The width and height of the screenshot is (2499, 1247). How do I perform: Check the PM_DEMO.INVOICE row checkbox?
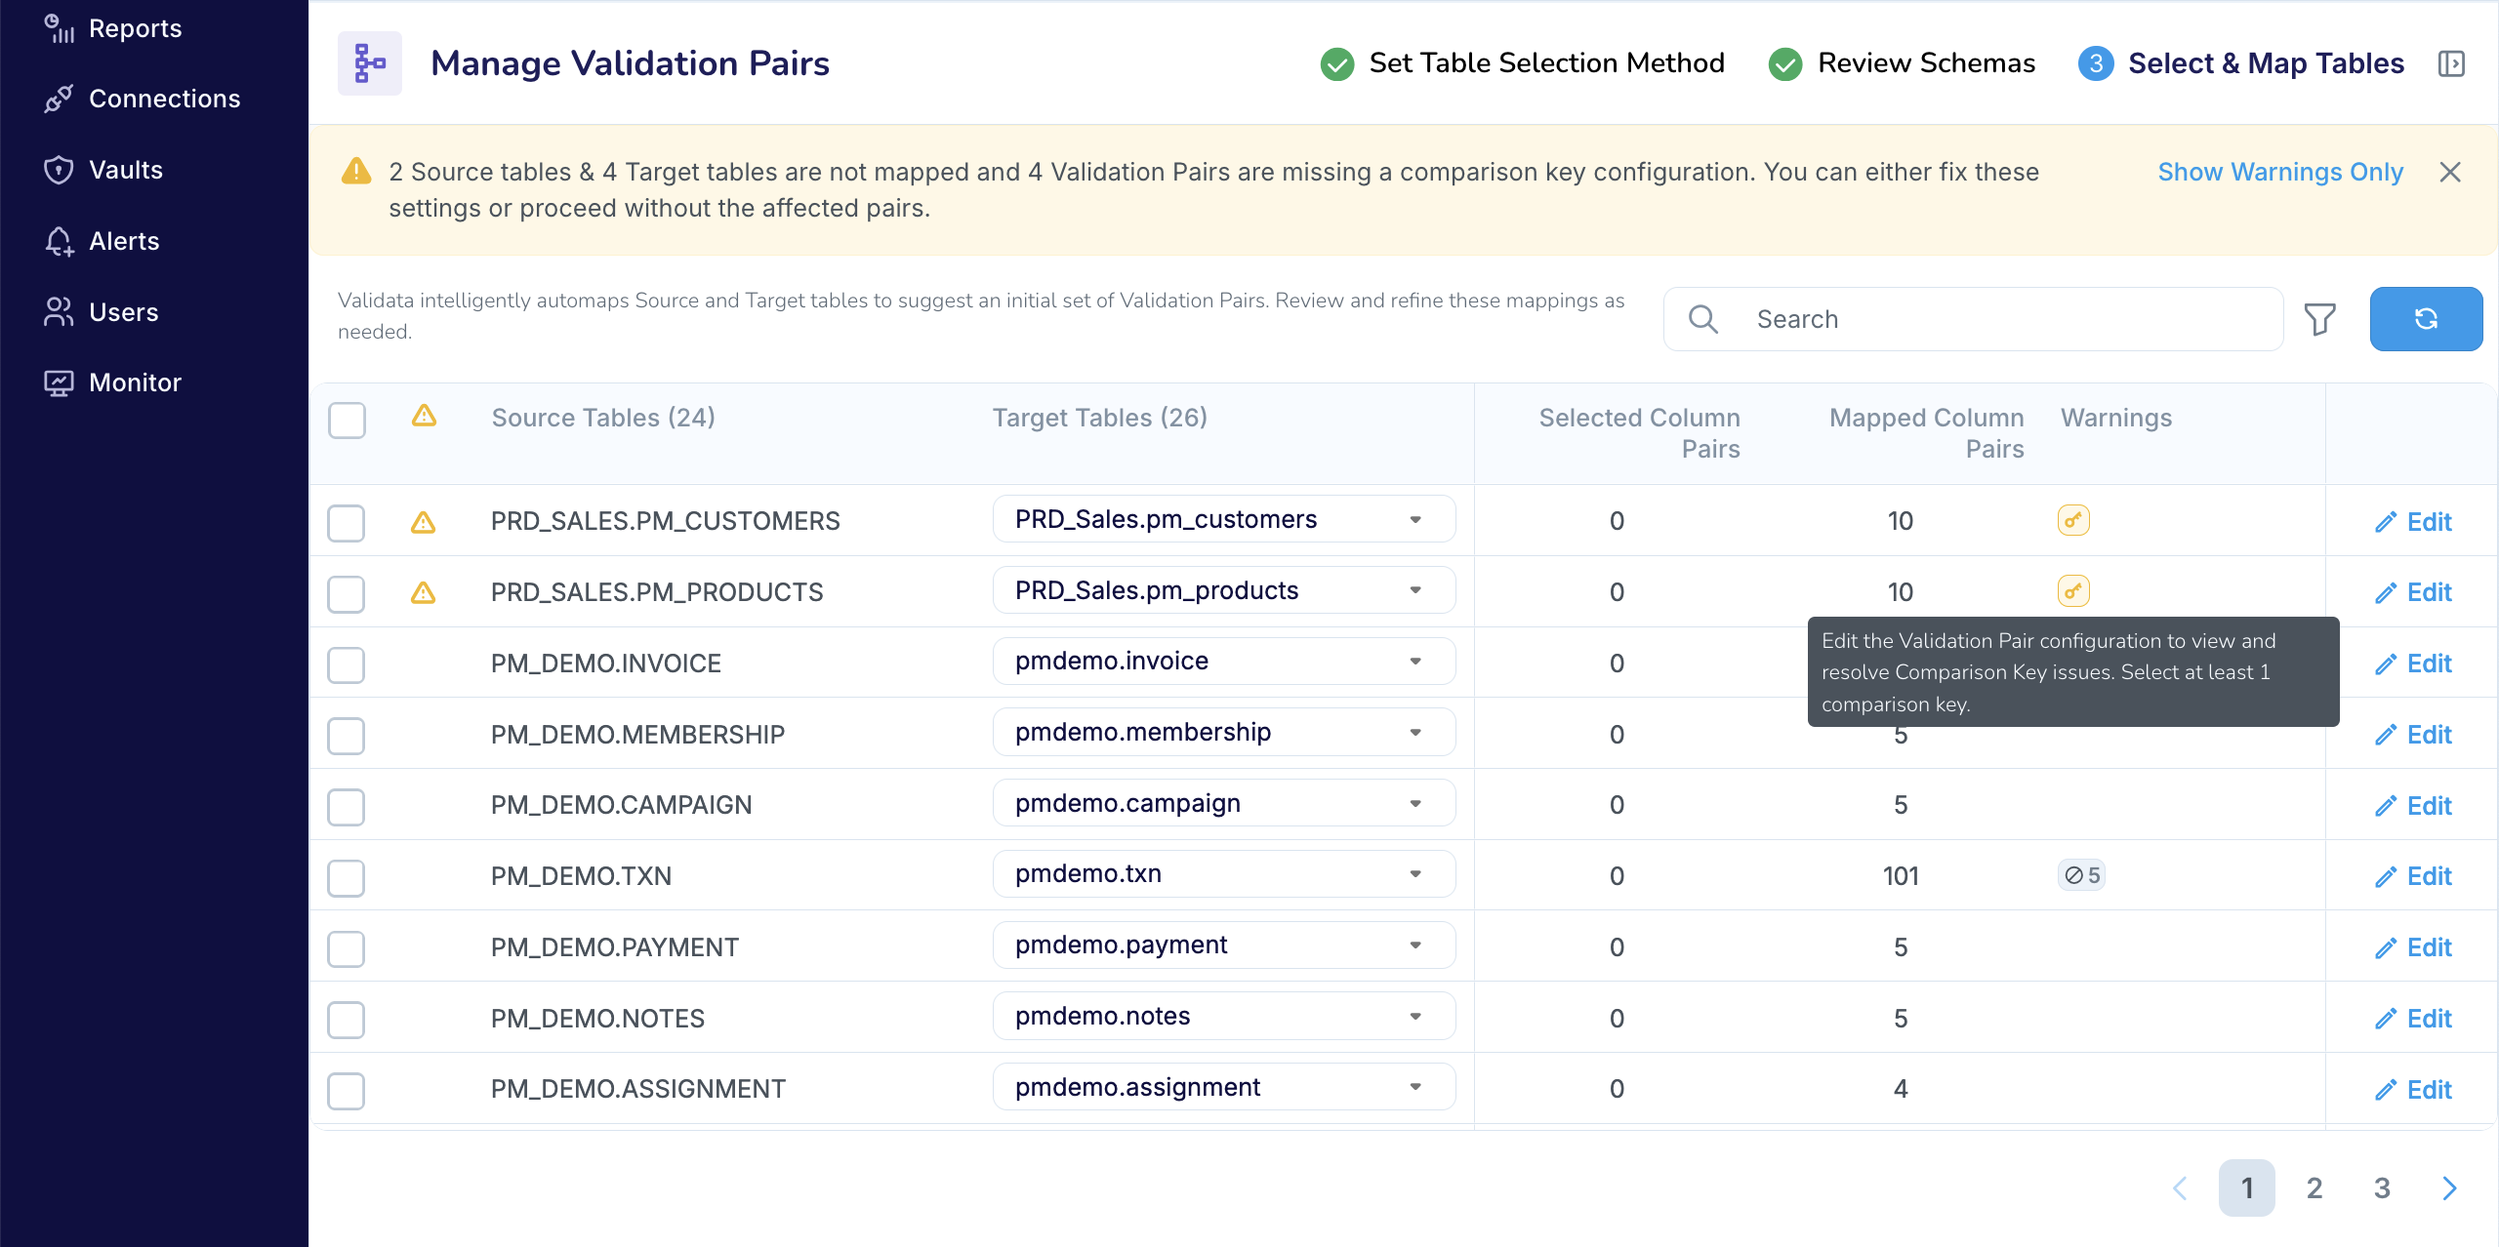(x=346, y=666)
